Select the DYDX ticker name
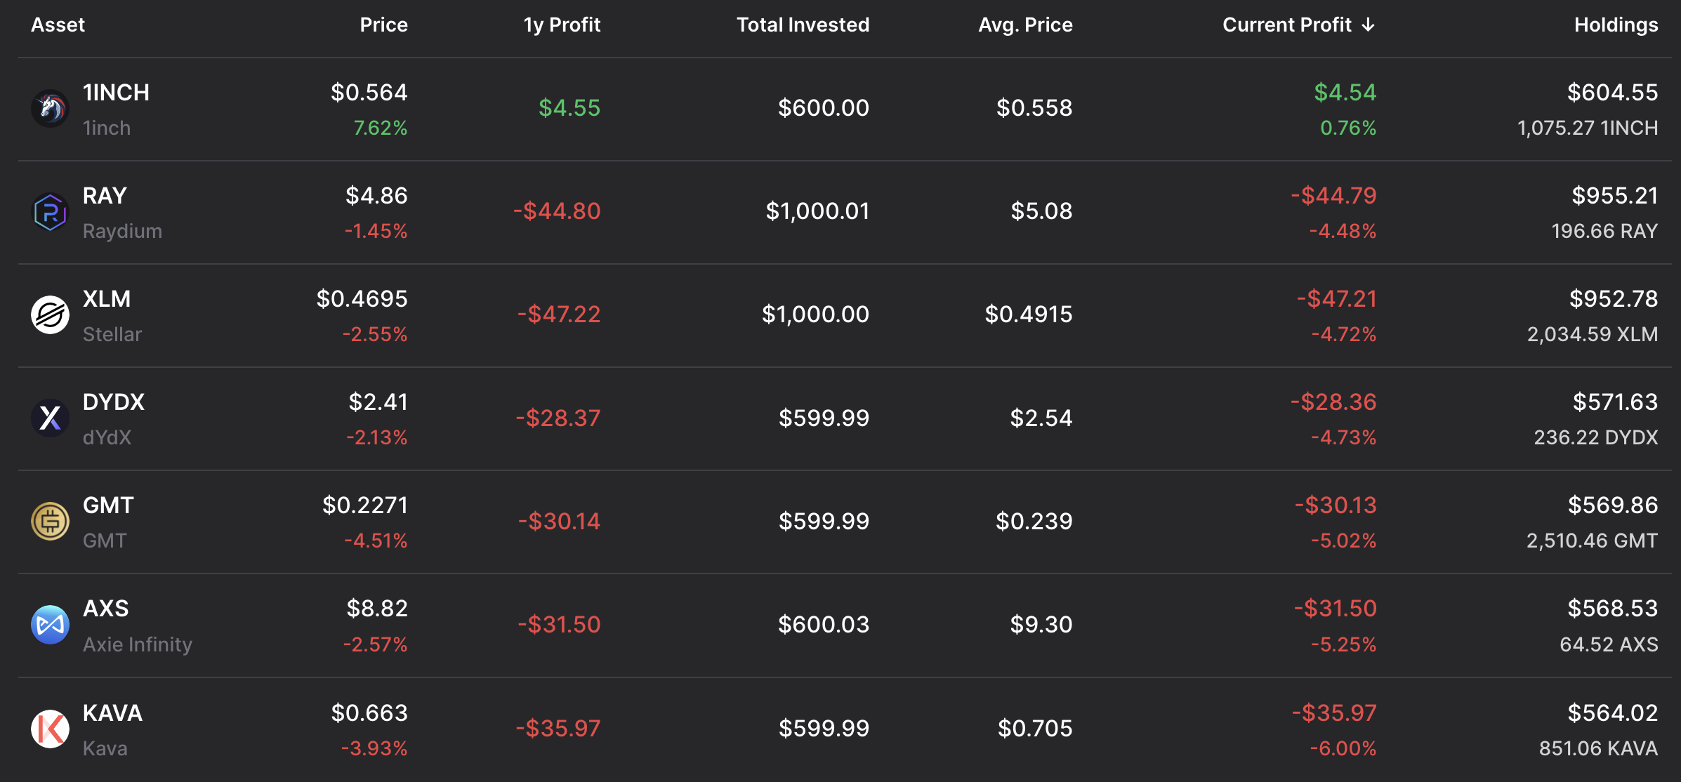 pos(114,402)
